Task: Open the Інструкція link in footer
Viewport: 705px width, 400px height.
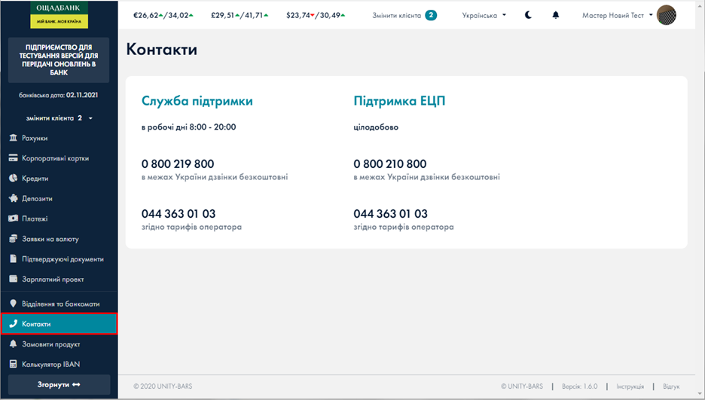Action: pyautogui.click(x=630, y=386)
